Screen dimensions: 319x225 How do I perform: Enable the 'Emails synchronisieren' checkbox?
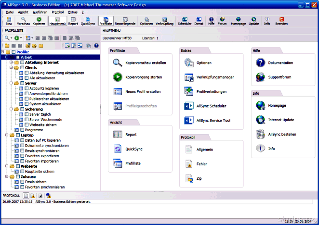[22, 150]
